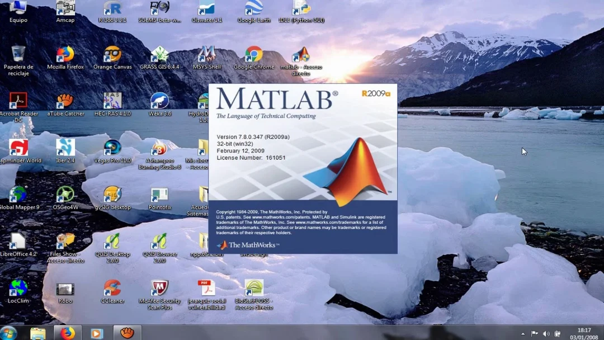Select Papelera de reciclaje icon
The width and height of the screenshot is (604, 340).
coord(18,60)
